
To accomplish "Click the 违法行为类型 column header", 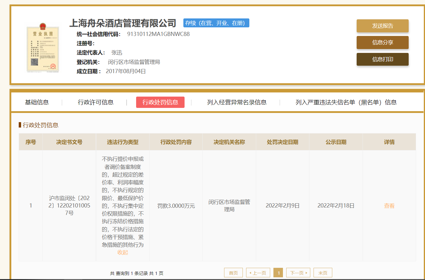I will (123, 142).
